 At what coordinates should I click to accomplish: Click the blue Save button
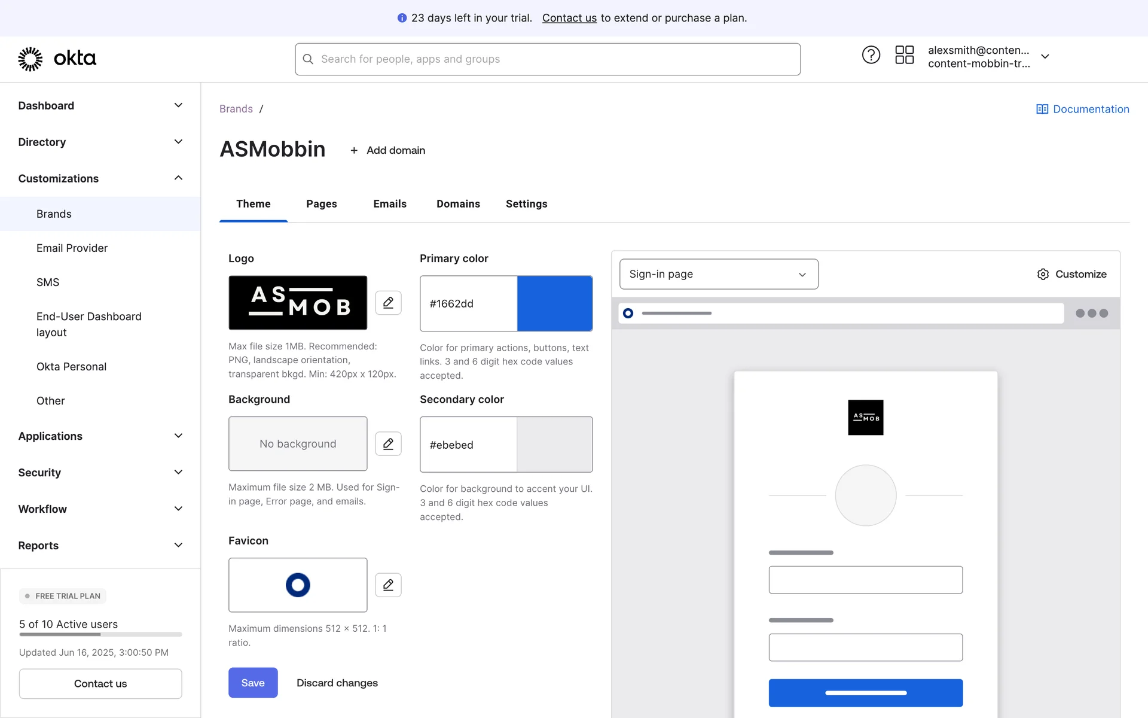click(252, 683)
